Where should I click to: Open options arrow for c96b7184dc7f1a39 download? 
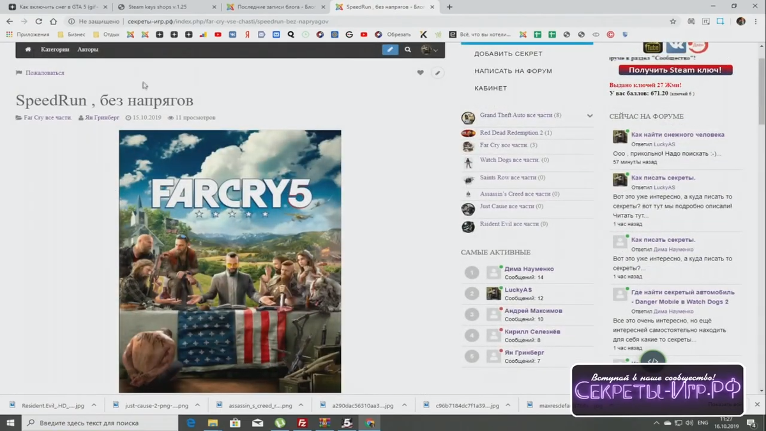pos(507,405)
